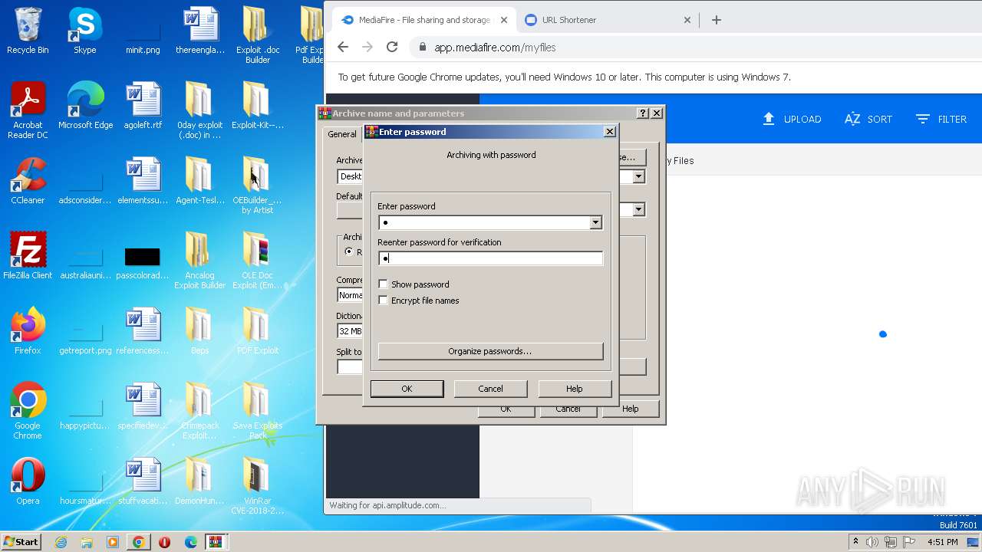Click Cancel in Archive name and parameters window
Image resolution: width=982 pixels, height=552 pixels.
pos(568,409)
